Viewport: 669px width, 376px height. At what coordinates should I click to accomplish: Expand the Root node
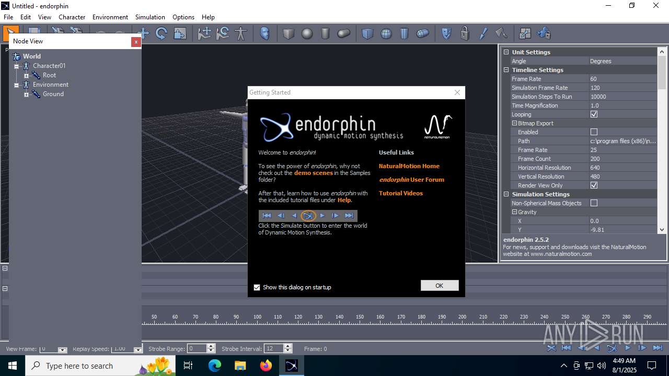[26, 76]
